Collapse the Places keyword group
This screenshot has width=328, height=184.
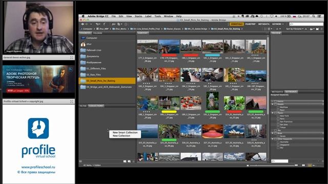click(273, 113)
